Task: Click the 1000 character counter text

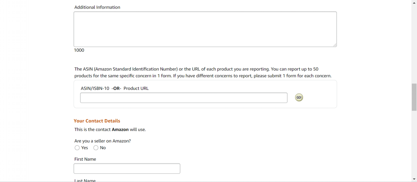Action: pos(79,50)
